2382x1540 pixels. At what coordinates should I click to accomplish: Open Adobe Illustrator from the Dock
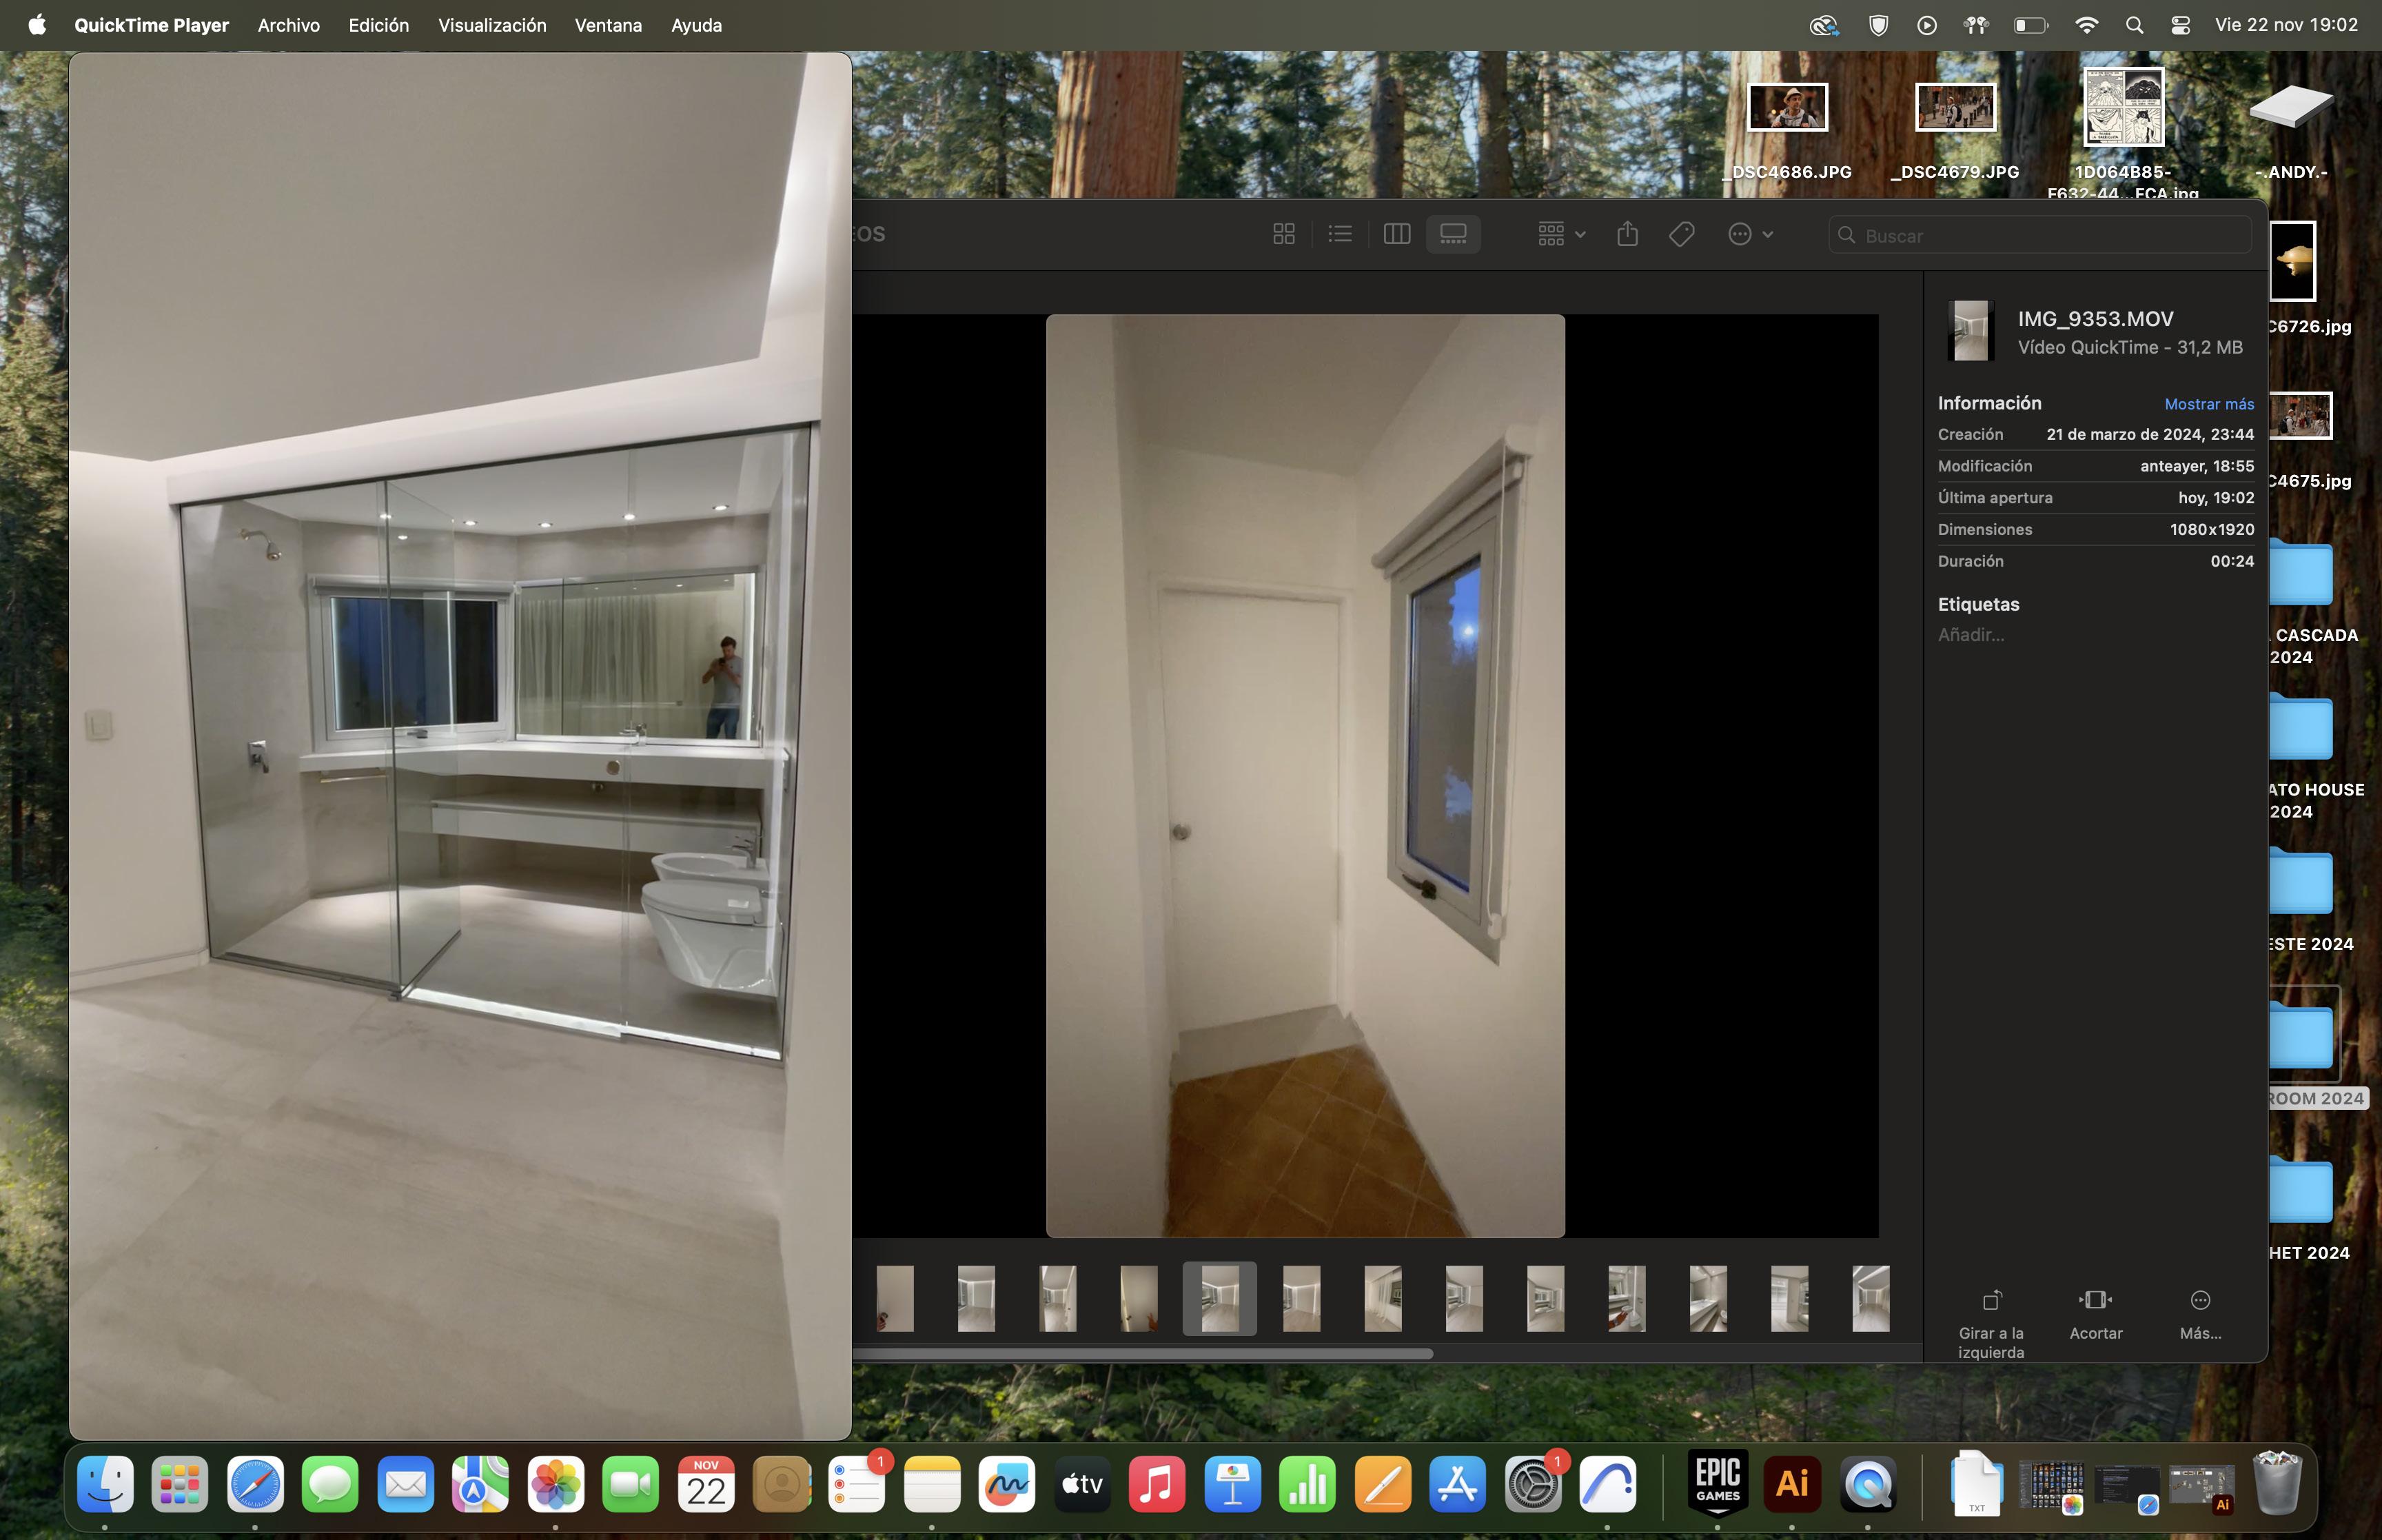click(1792, 1483)
